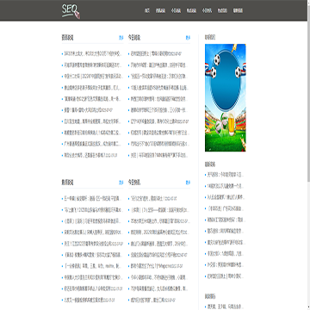
Task: Click the blue 'more' link of the top-middle news section
Action: pos(188,38)
